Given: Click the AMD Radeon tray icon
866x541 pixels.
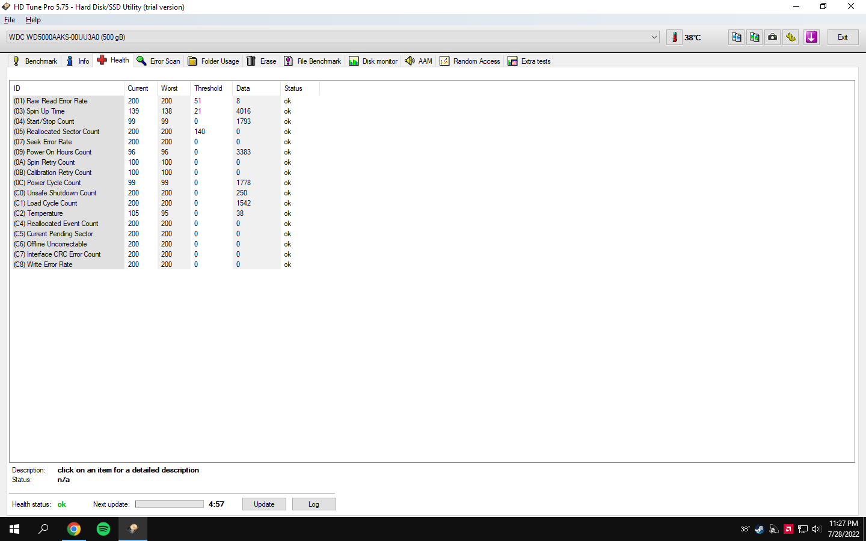Looking at the screenshot, I should [788, 529].
